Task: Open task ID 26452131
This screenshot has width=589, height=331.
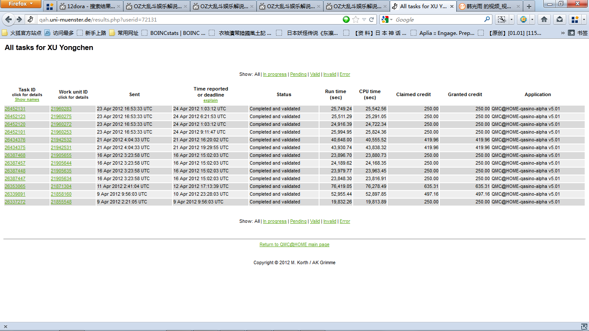Action: click(15, 109)
